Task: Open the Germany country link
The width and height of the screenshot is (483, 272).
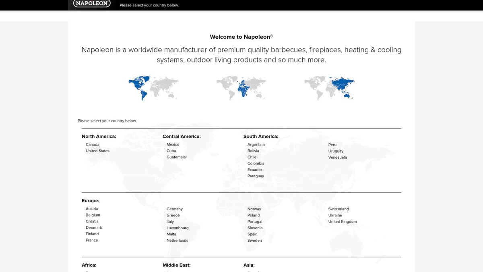Action: [x=175, y=209]
